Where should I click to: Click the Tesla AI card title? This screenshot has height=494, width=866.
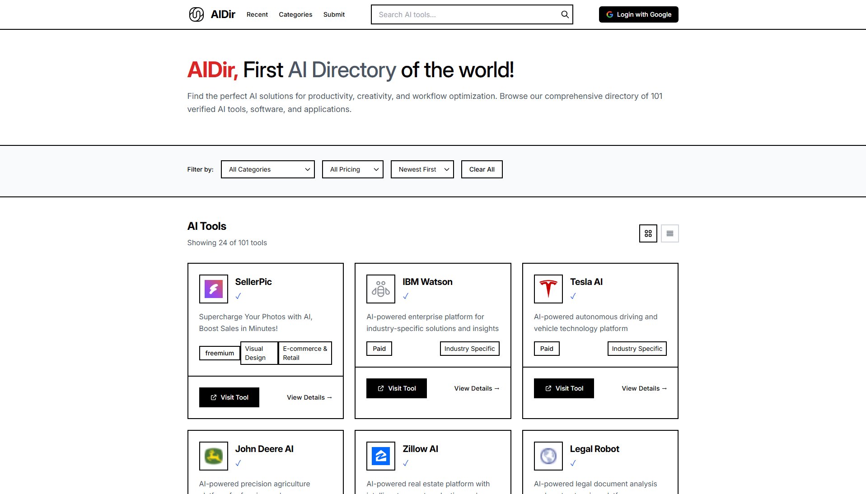(586, 282)
